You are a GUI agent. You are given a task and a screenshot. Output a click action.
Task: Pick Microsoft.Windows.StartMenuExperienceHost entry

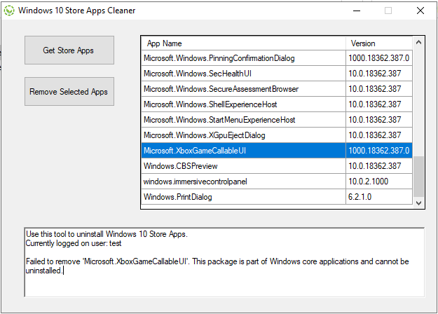pos(277,120)
